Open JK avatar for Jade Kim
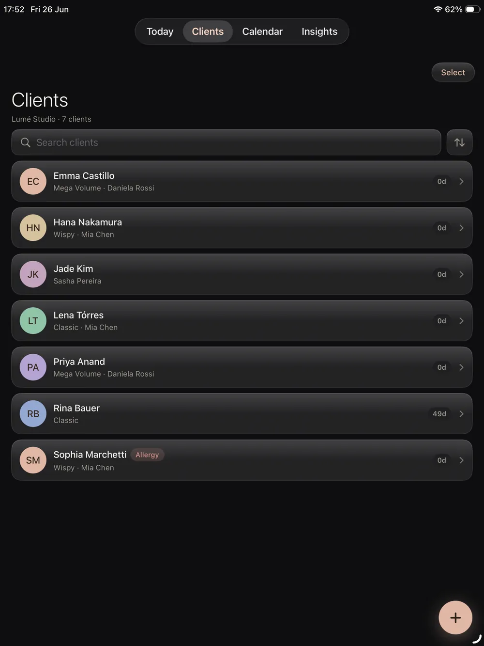Viewport: 484px width, 646px height. pyautogui.click(x=33, y=274)
